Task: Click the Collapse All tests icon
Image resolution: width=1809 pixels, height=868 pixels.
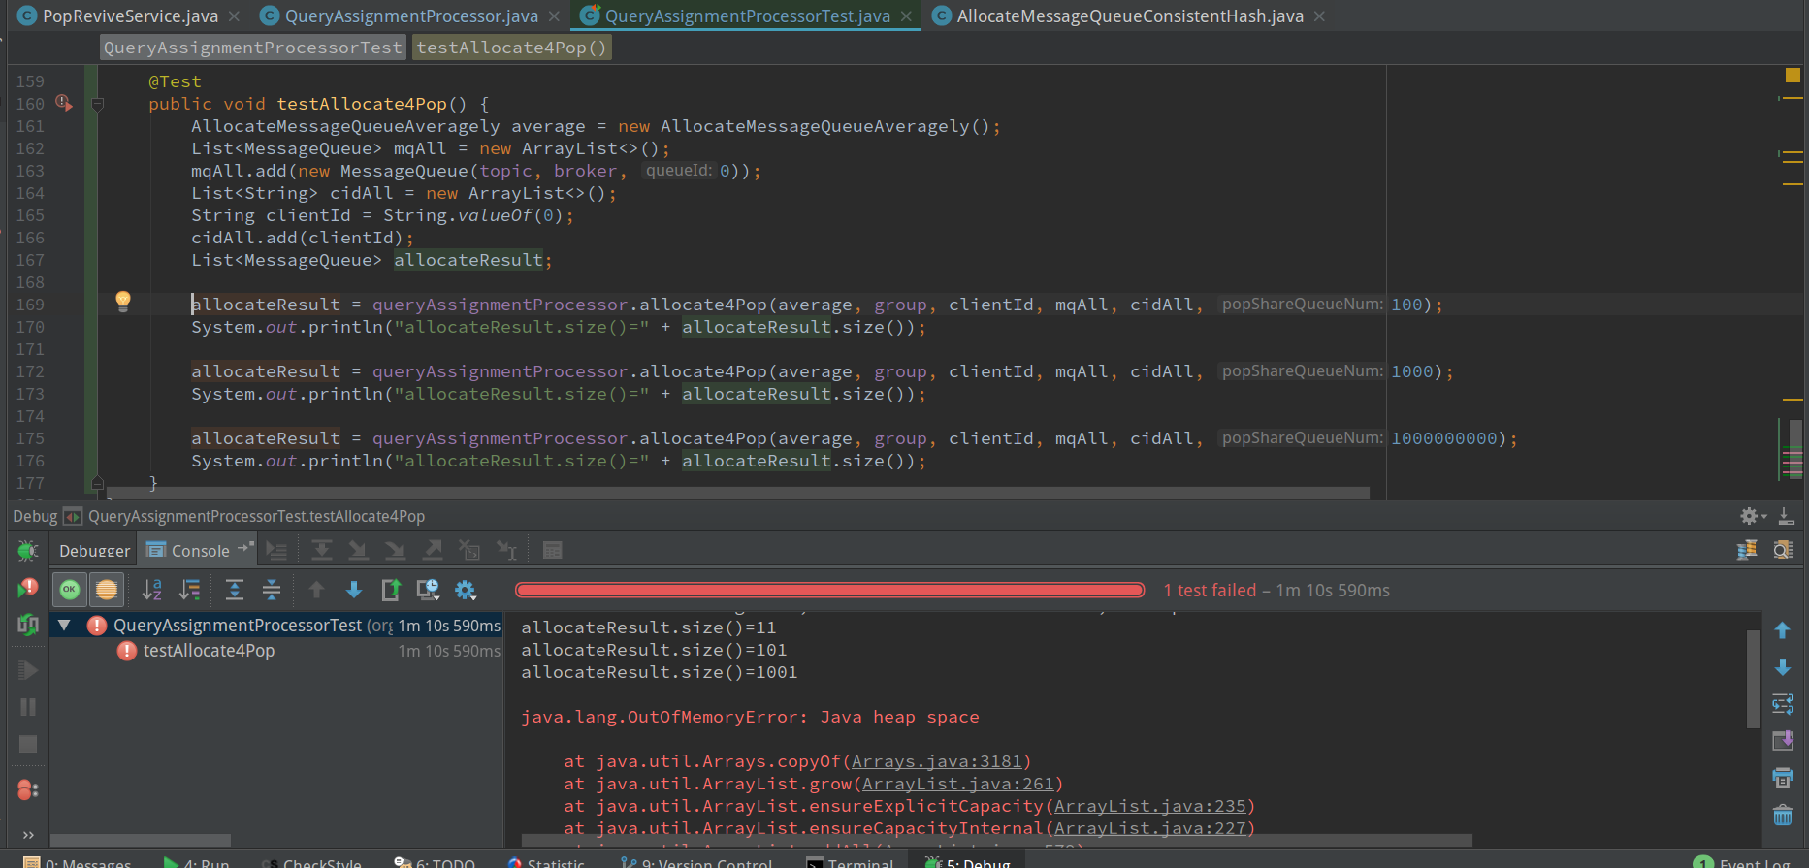Action: [x=272, y=589]
